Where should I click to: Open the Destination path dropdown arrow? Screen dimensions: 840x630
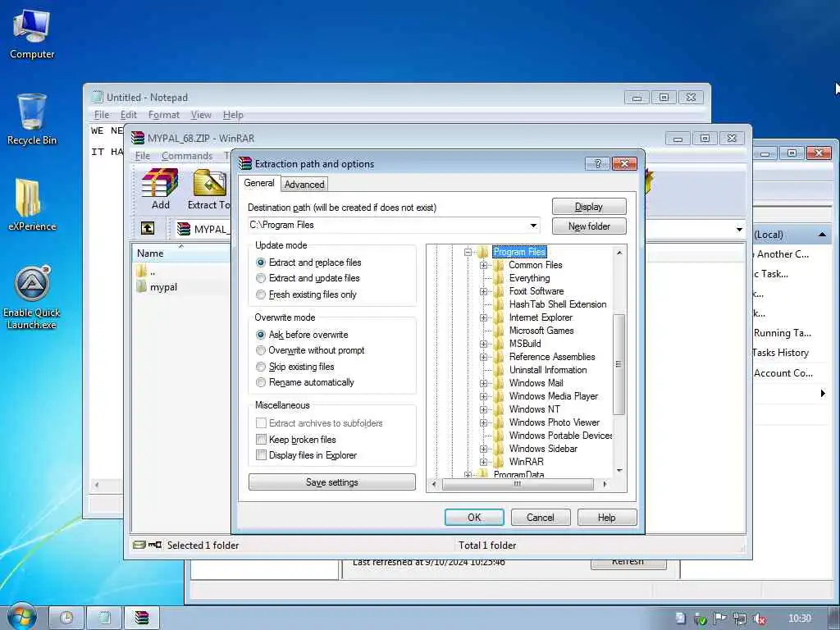point(533,226)
